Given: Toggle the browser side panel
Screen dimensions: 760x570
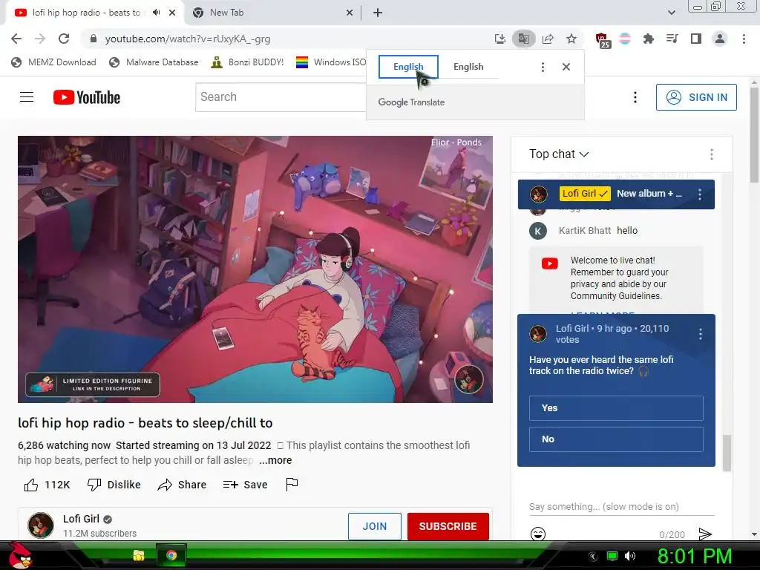Looking at the screenshot, I should click(x=696, y=39).
